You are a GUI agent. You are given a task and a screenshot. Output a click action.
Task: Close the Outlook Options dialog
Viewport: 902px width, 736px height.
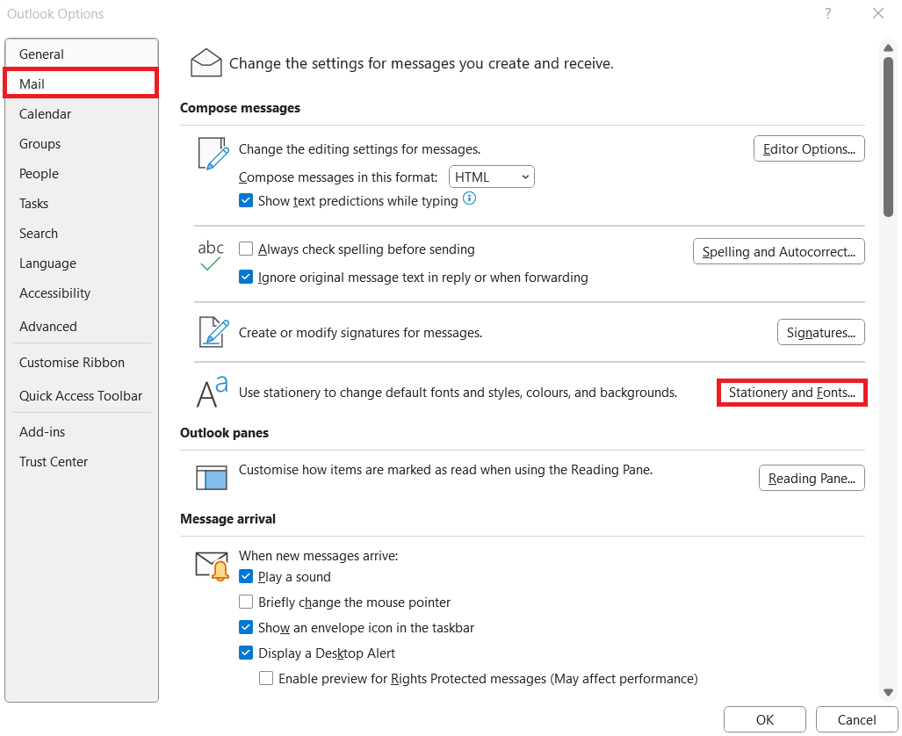point(877,13)
